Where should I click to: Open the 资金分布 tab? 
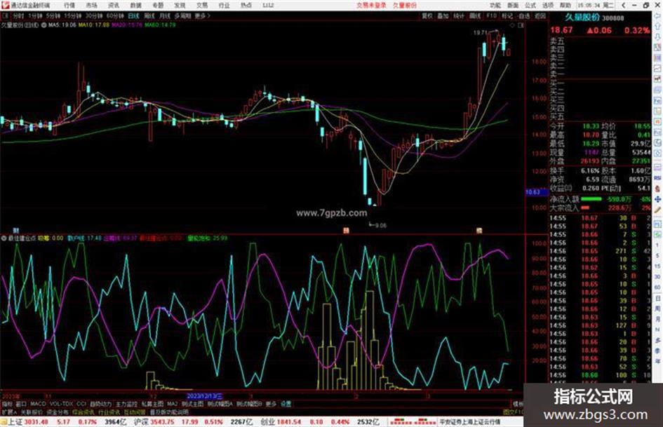[57, 412]
